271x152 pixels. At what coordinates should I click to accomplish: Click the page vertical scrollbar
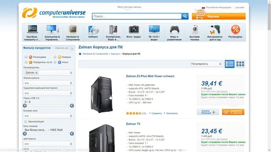[269, 16]
